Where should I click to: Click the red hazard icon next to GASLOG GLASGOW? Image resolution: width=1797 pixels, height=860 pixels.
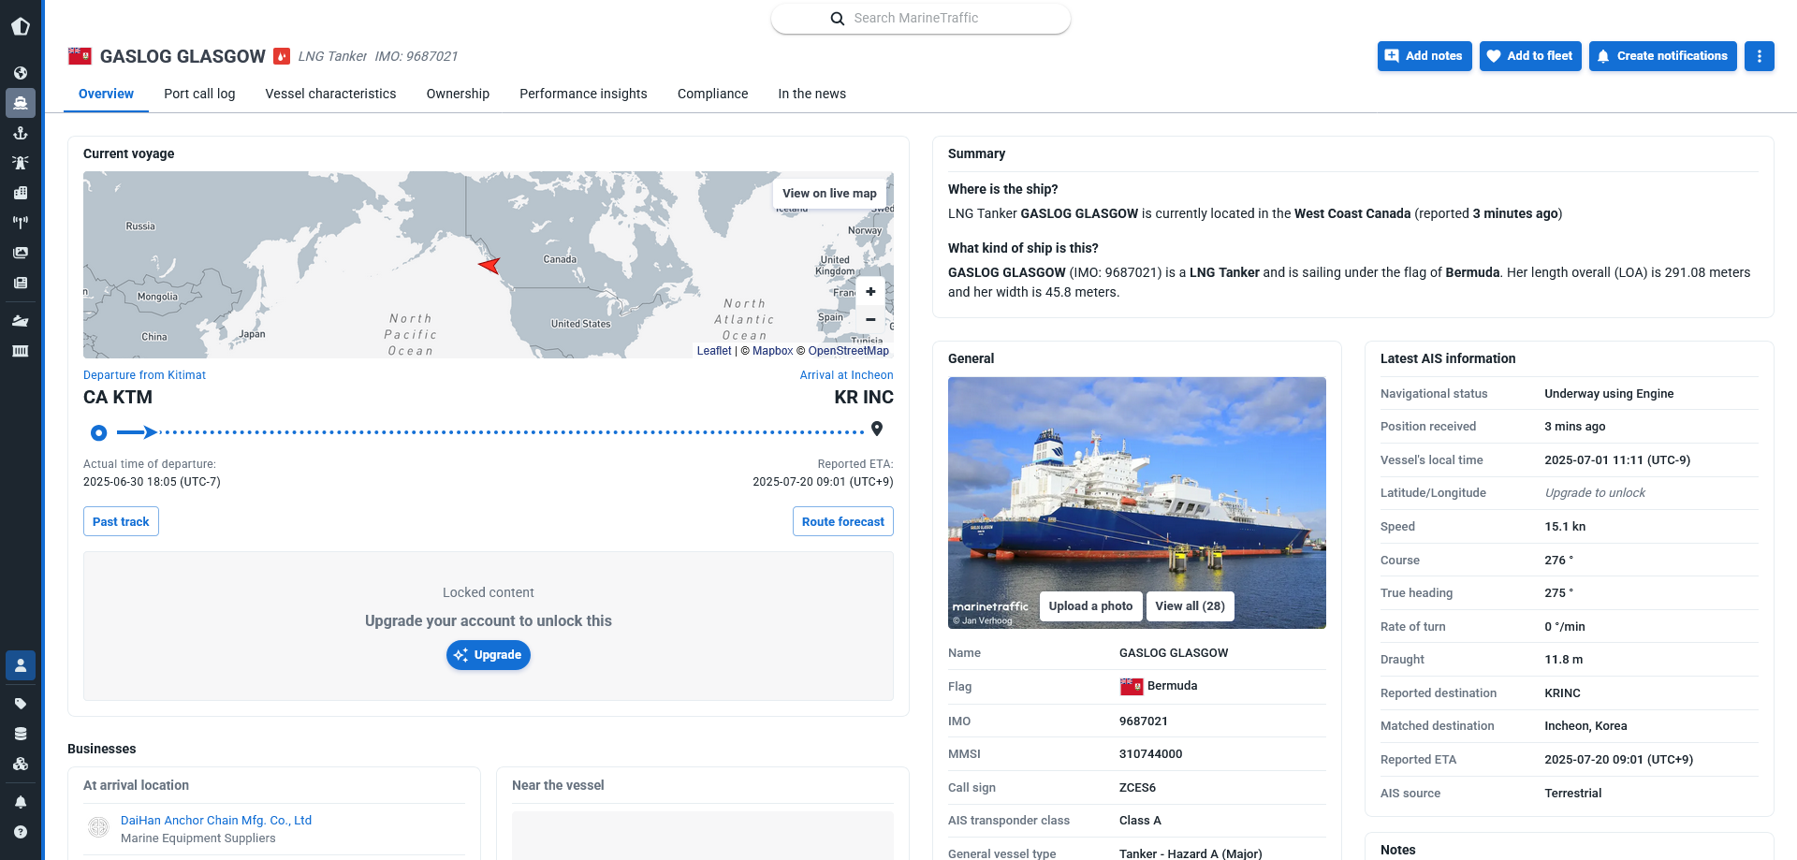[282, 56]
